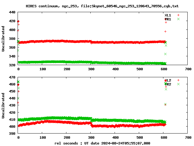Click the 390 tick label on lower plot

coord(12,134)
